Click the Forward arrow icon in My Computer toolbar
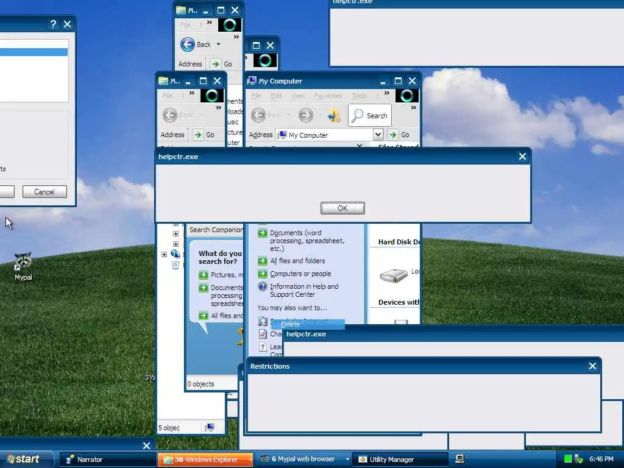The image size is (624, 468). 306,115
